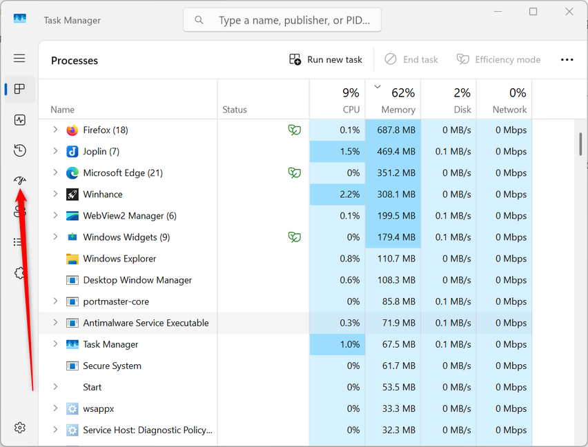Select the Desktop Window Manager row

point(285,280)
